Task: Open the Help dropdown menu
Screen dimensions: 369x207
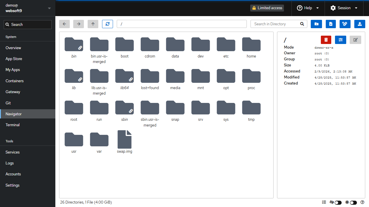Action: (x=308, y=8)
